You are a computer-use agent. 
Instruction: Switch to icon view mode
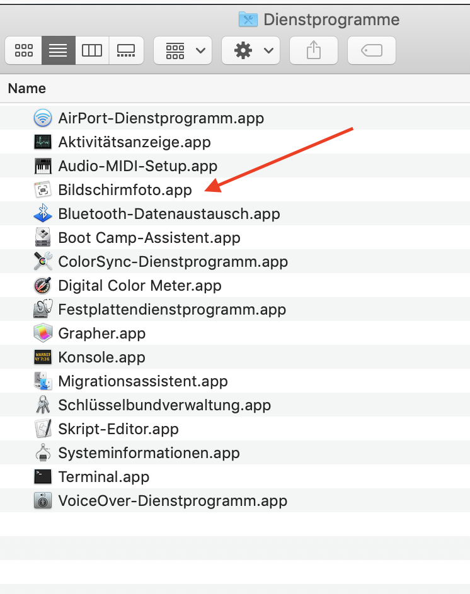coord(24,51)
